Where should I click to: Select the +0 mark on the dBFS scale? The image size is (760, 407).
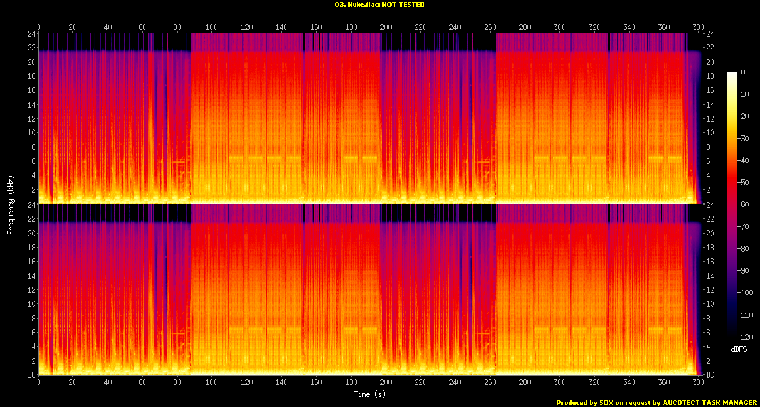[x=743, y=72]
